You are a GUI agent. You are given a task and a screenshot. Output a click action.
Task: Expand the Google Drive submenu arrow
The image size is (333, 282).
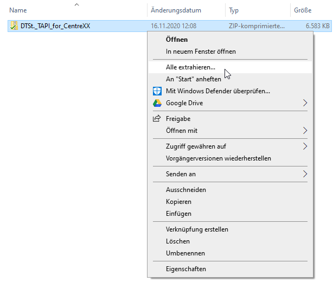pos(305,103)
